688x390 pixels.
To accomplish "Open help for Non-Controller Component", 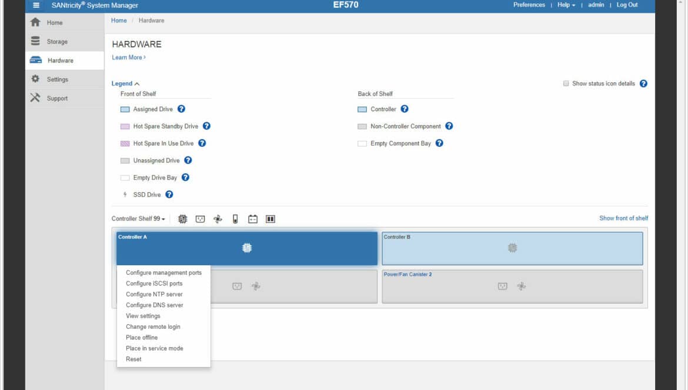I will tap(449, 126).
